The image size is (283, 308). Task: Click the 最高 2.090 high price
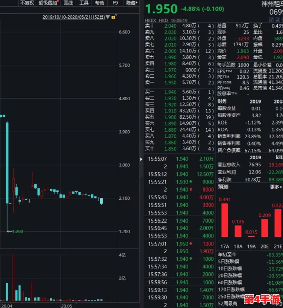coord(233,57)
